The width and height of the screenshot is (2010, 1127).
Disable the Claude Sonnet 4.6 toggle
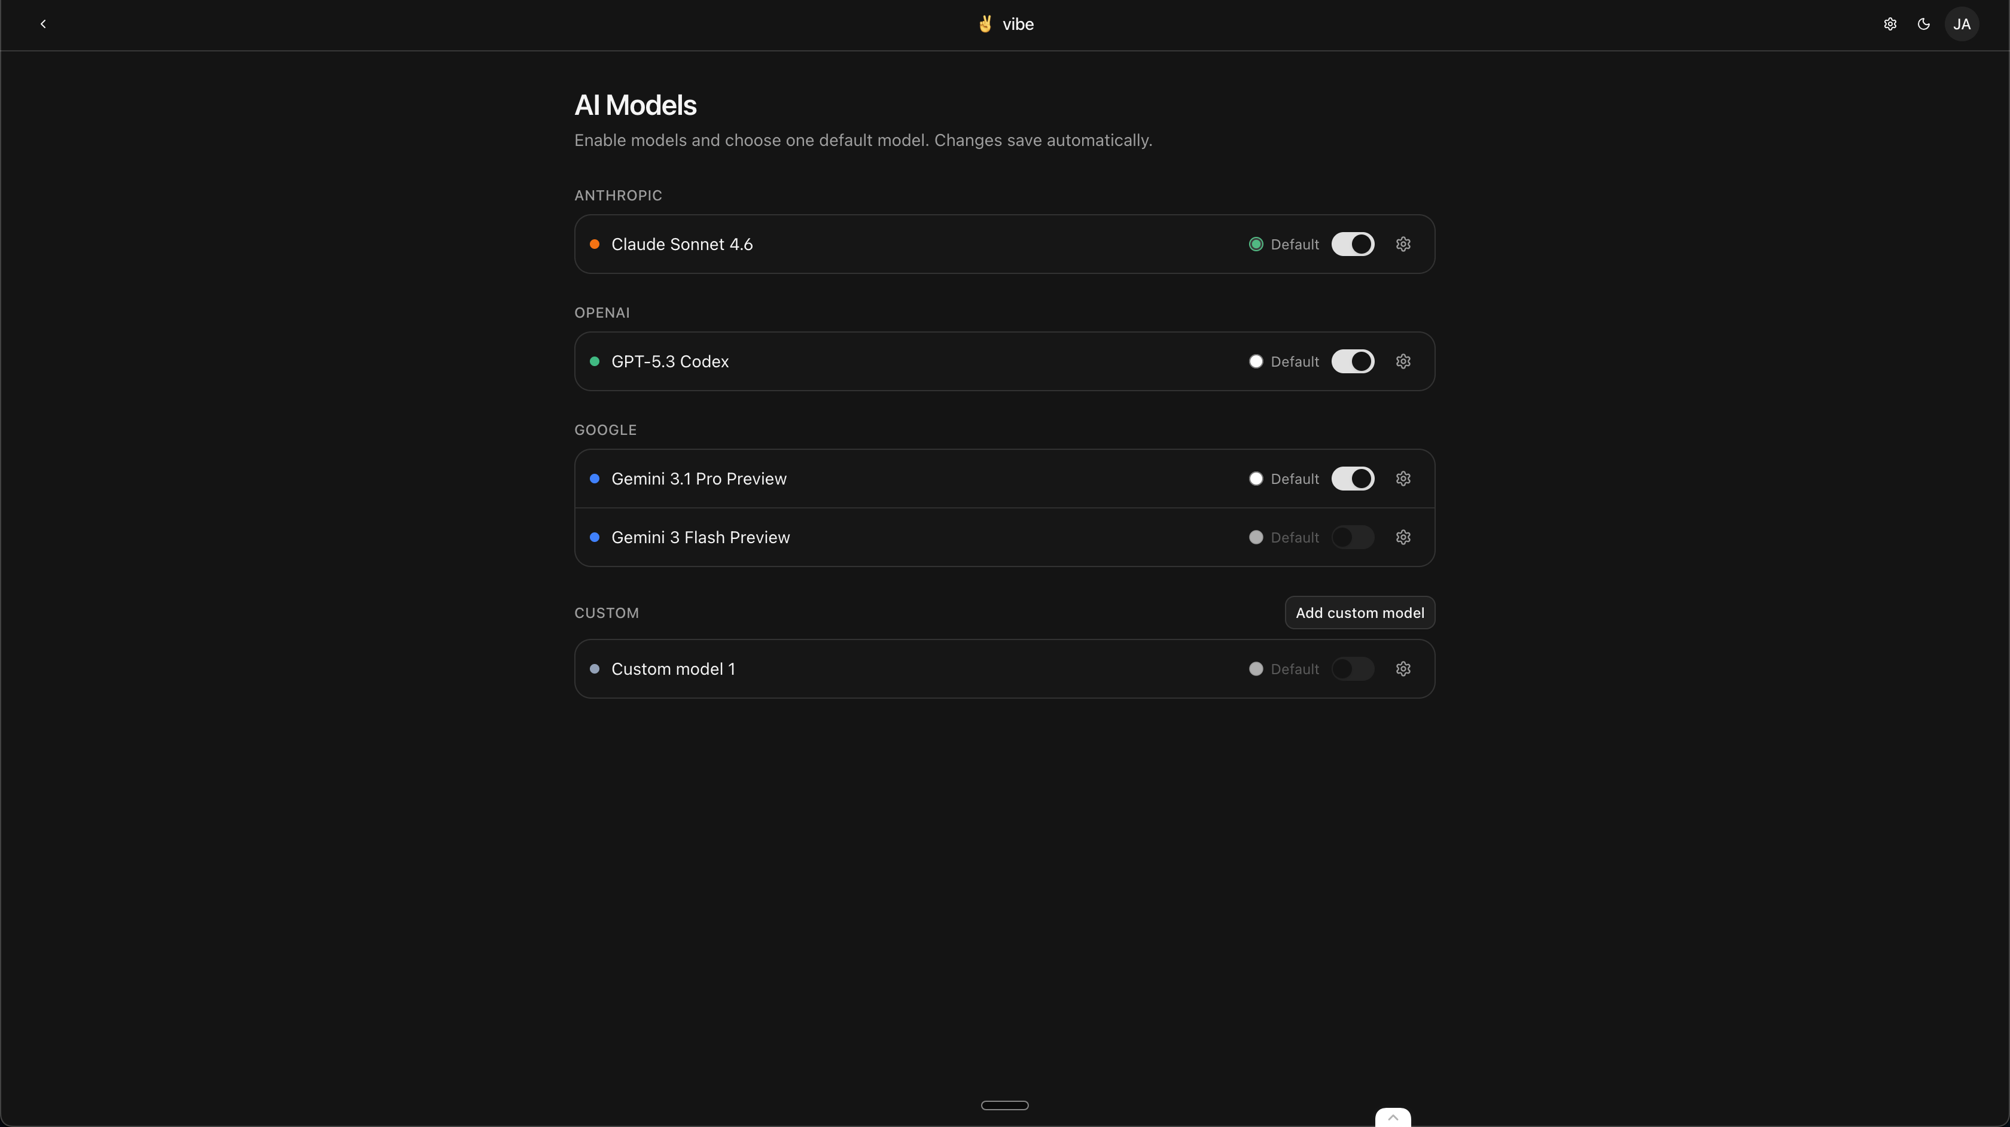tap(1352, 244)
